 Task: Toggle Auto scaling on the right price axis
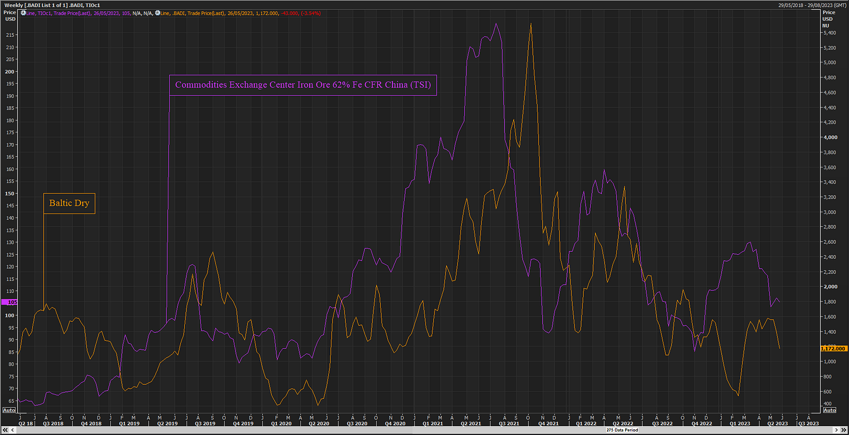tap(830, 411)
